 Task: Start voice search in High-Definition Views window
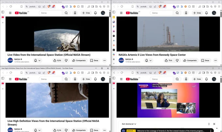pos(75,79)
